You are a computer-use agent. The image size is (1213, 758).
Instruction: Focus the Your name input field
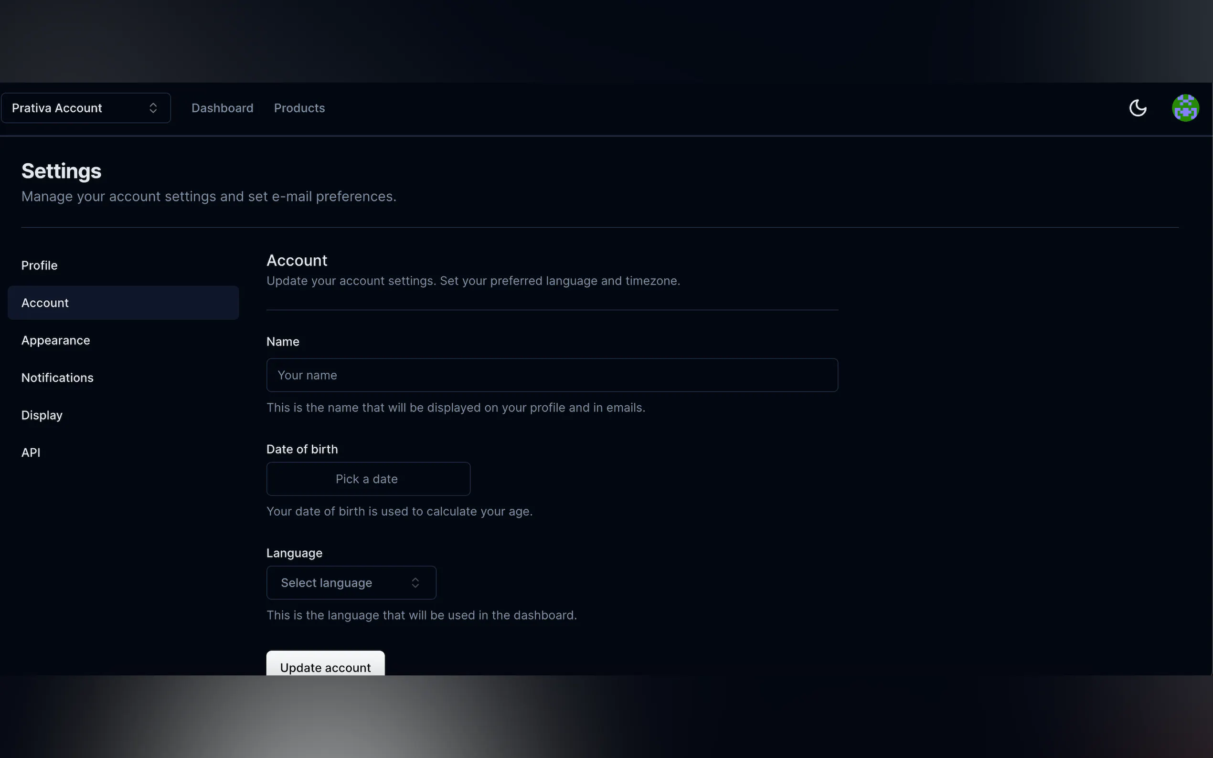click(x=552, y=375)
